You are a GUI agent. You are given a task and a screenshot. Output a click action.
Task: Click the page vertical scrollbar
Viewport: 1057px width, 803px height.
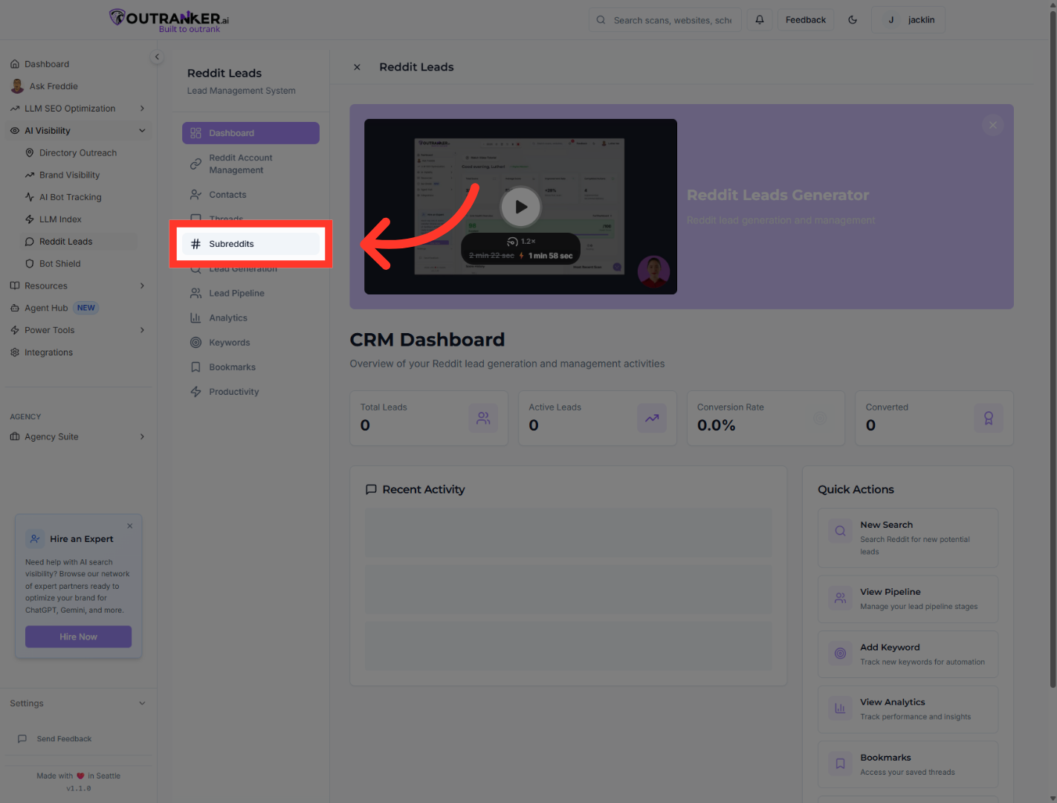point(1053,349)
